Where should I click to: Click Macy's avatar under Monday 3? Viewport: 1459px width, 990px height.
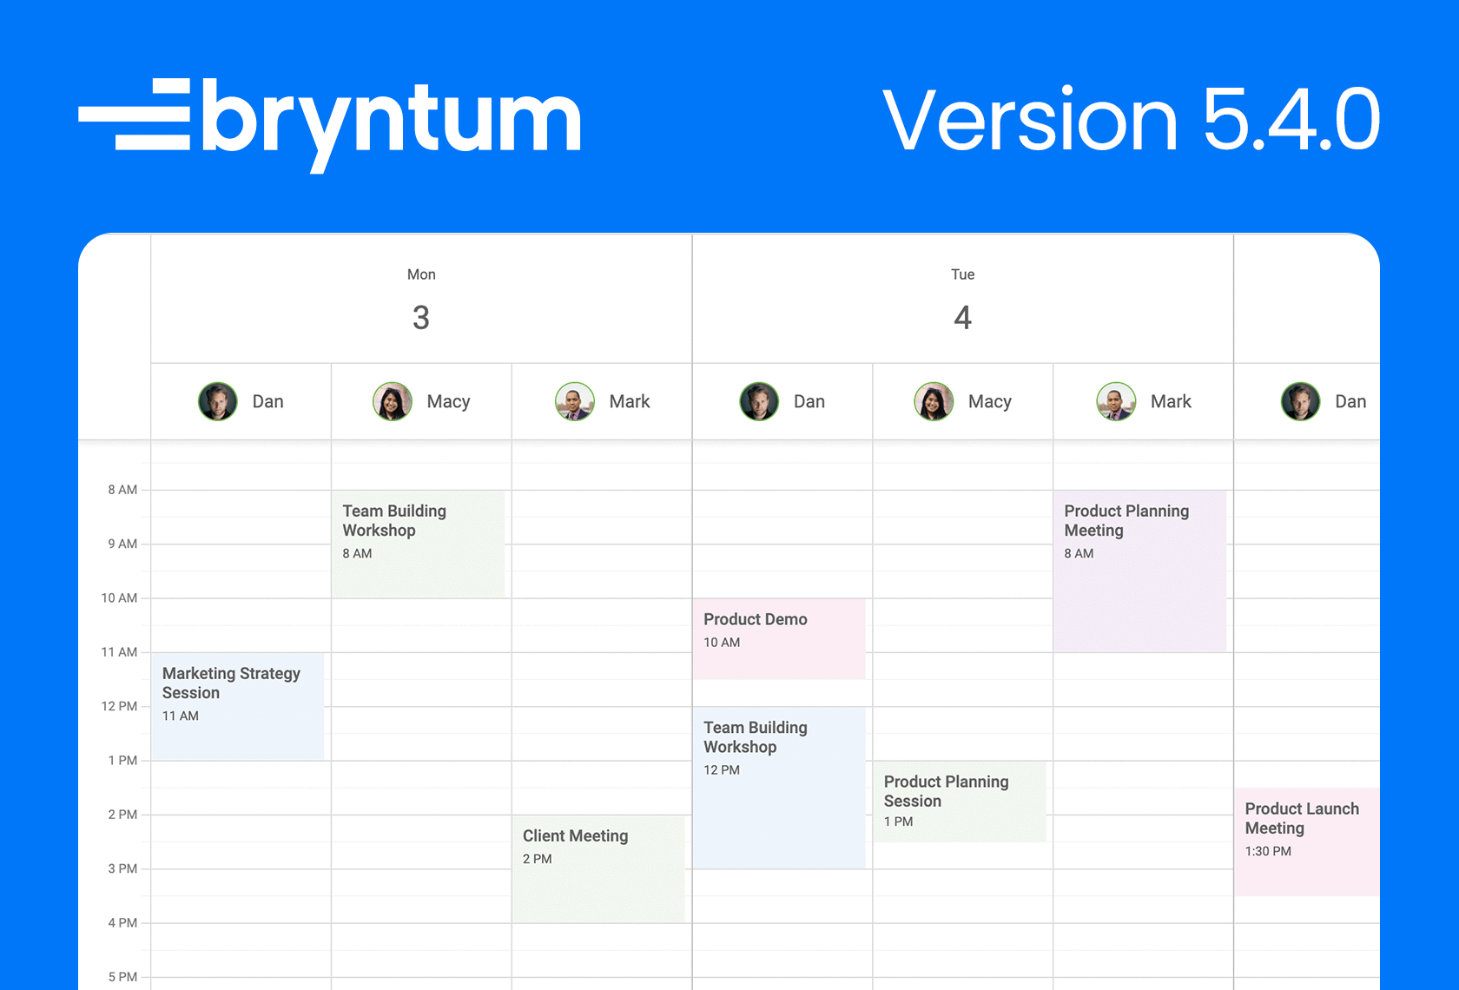point(393,401)
